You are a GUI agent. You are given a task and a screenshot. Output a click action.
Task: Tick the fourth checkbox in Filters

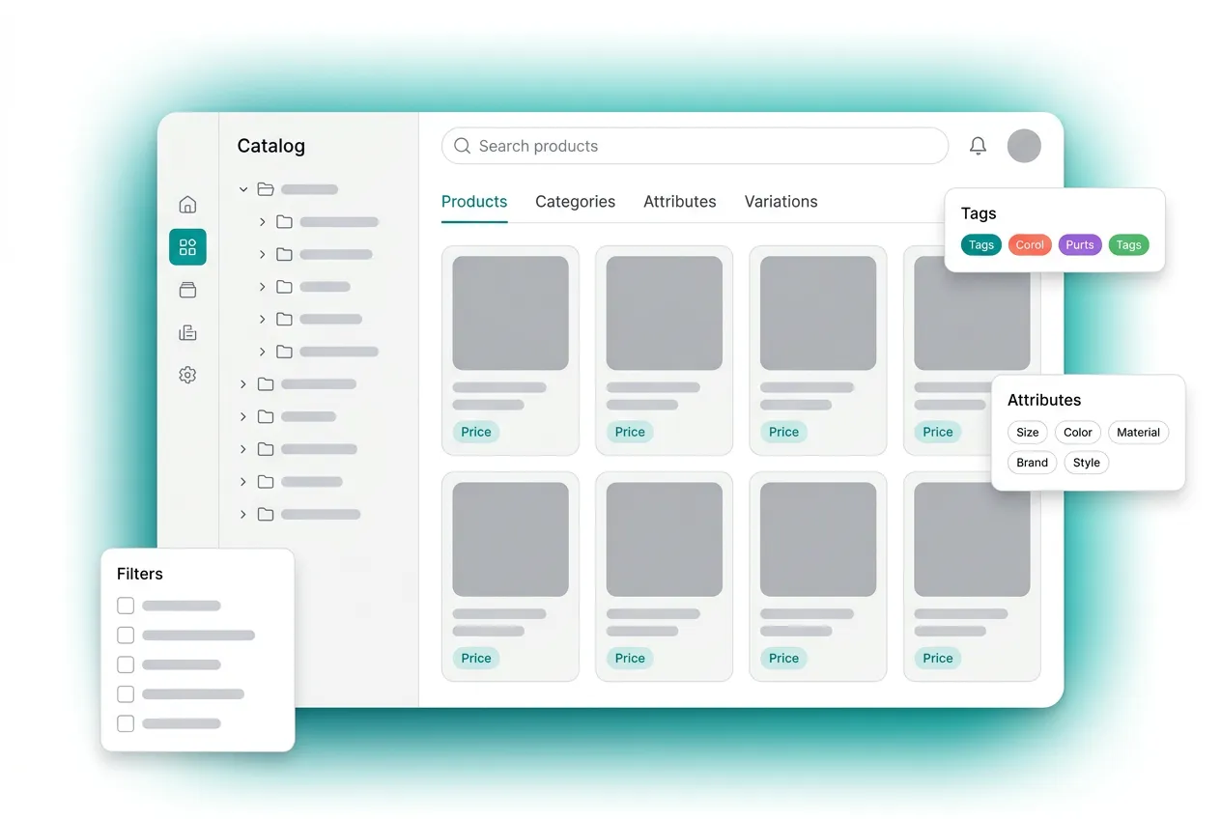pyautogui.click(x=126, y=693)
